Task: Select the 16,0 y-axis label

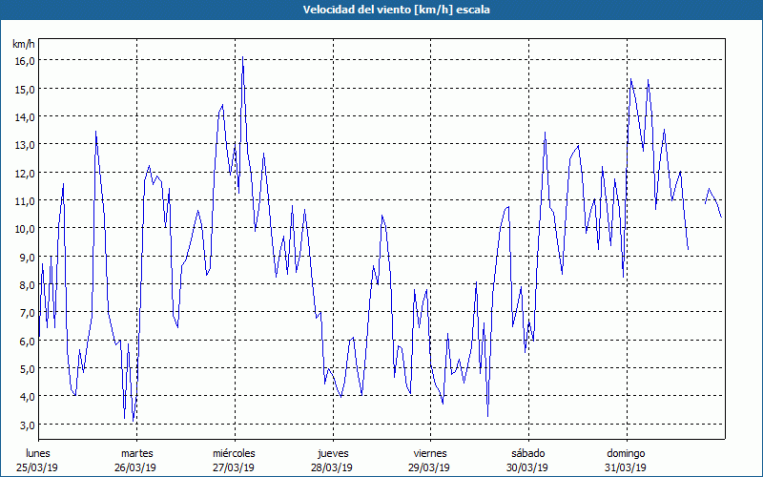Action: tap(24, 60)
